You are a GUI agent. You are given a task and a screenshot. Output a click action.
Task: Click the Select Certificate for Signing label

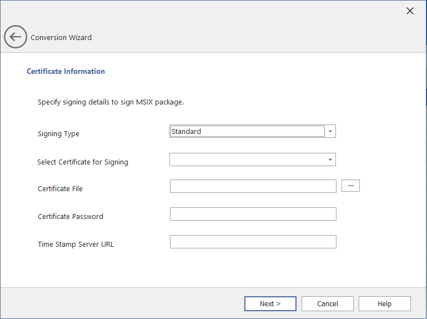[x=83, y=162]
